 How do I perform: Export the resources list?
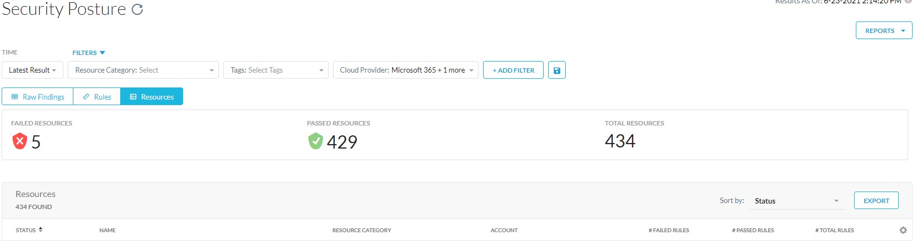click(x=876, y=200)
